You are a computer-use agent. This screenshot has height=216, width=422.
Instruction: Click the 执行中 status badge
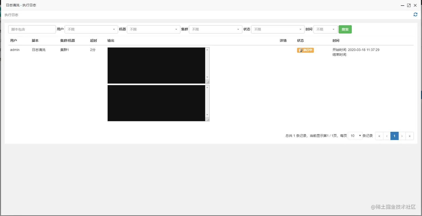coord(305,50)
